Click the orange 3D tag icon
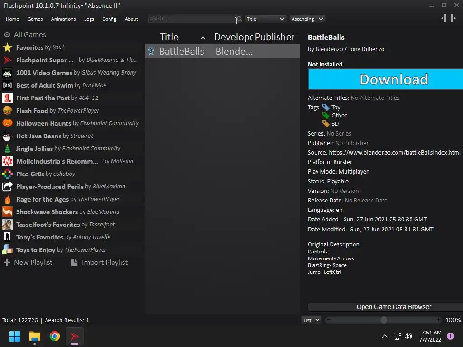The width and height of the screenshot is (463, 347). (326, 124)
